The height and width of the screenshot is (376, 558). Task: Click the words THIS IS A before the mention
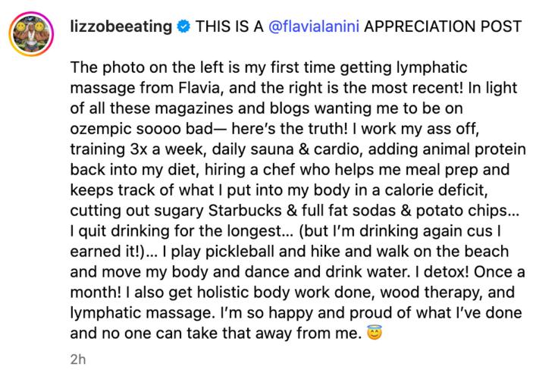230,27
